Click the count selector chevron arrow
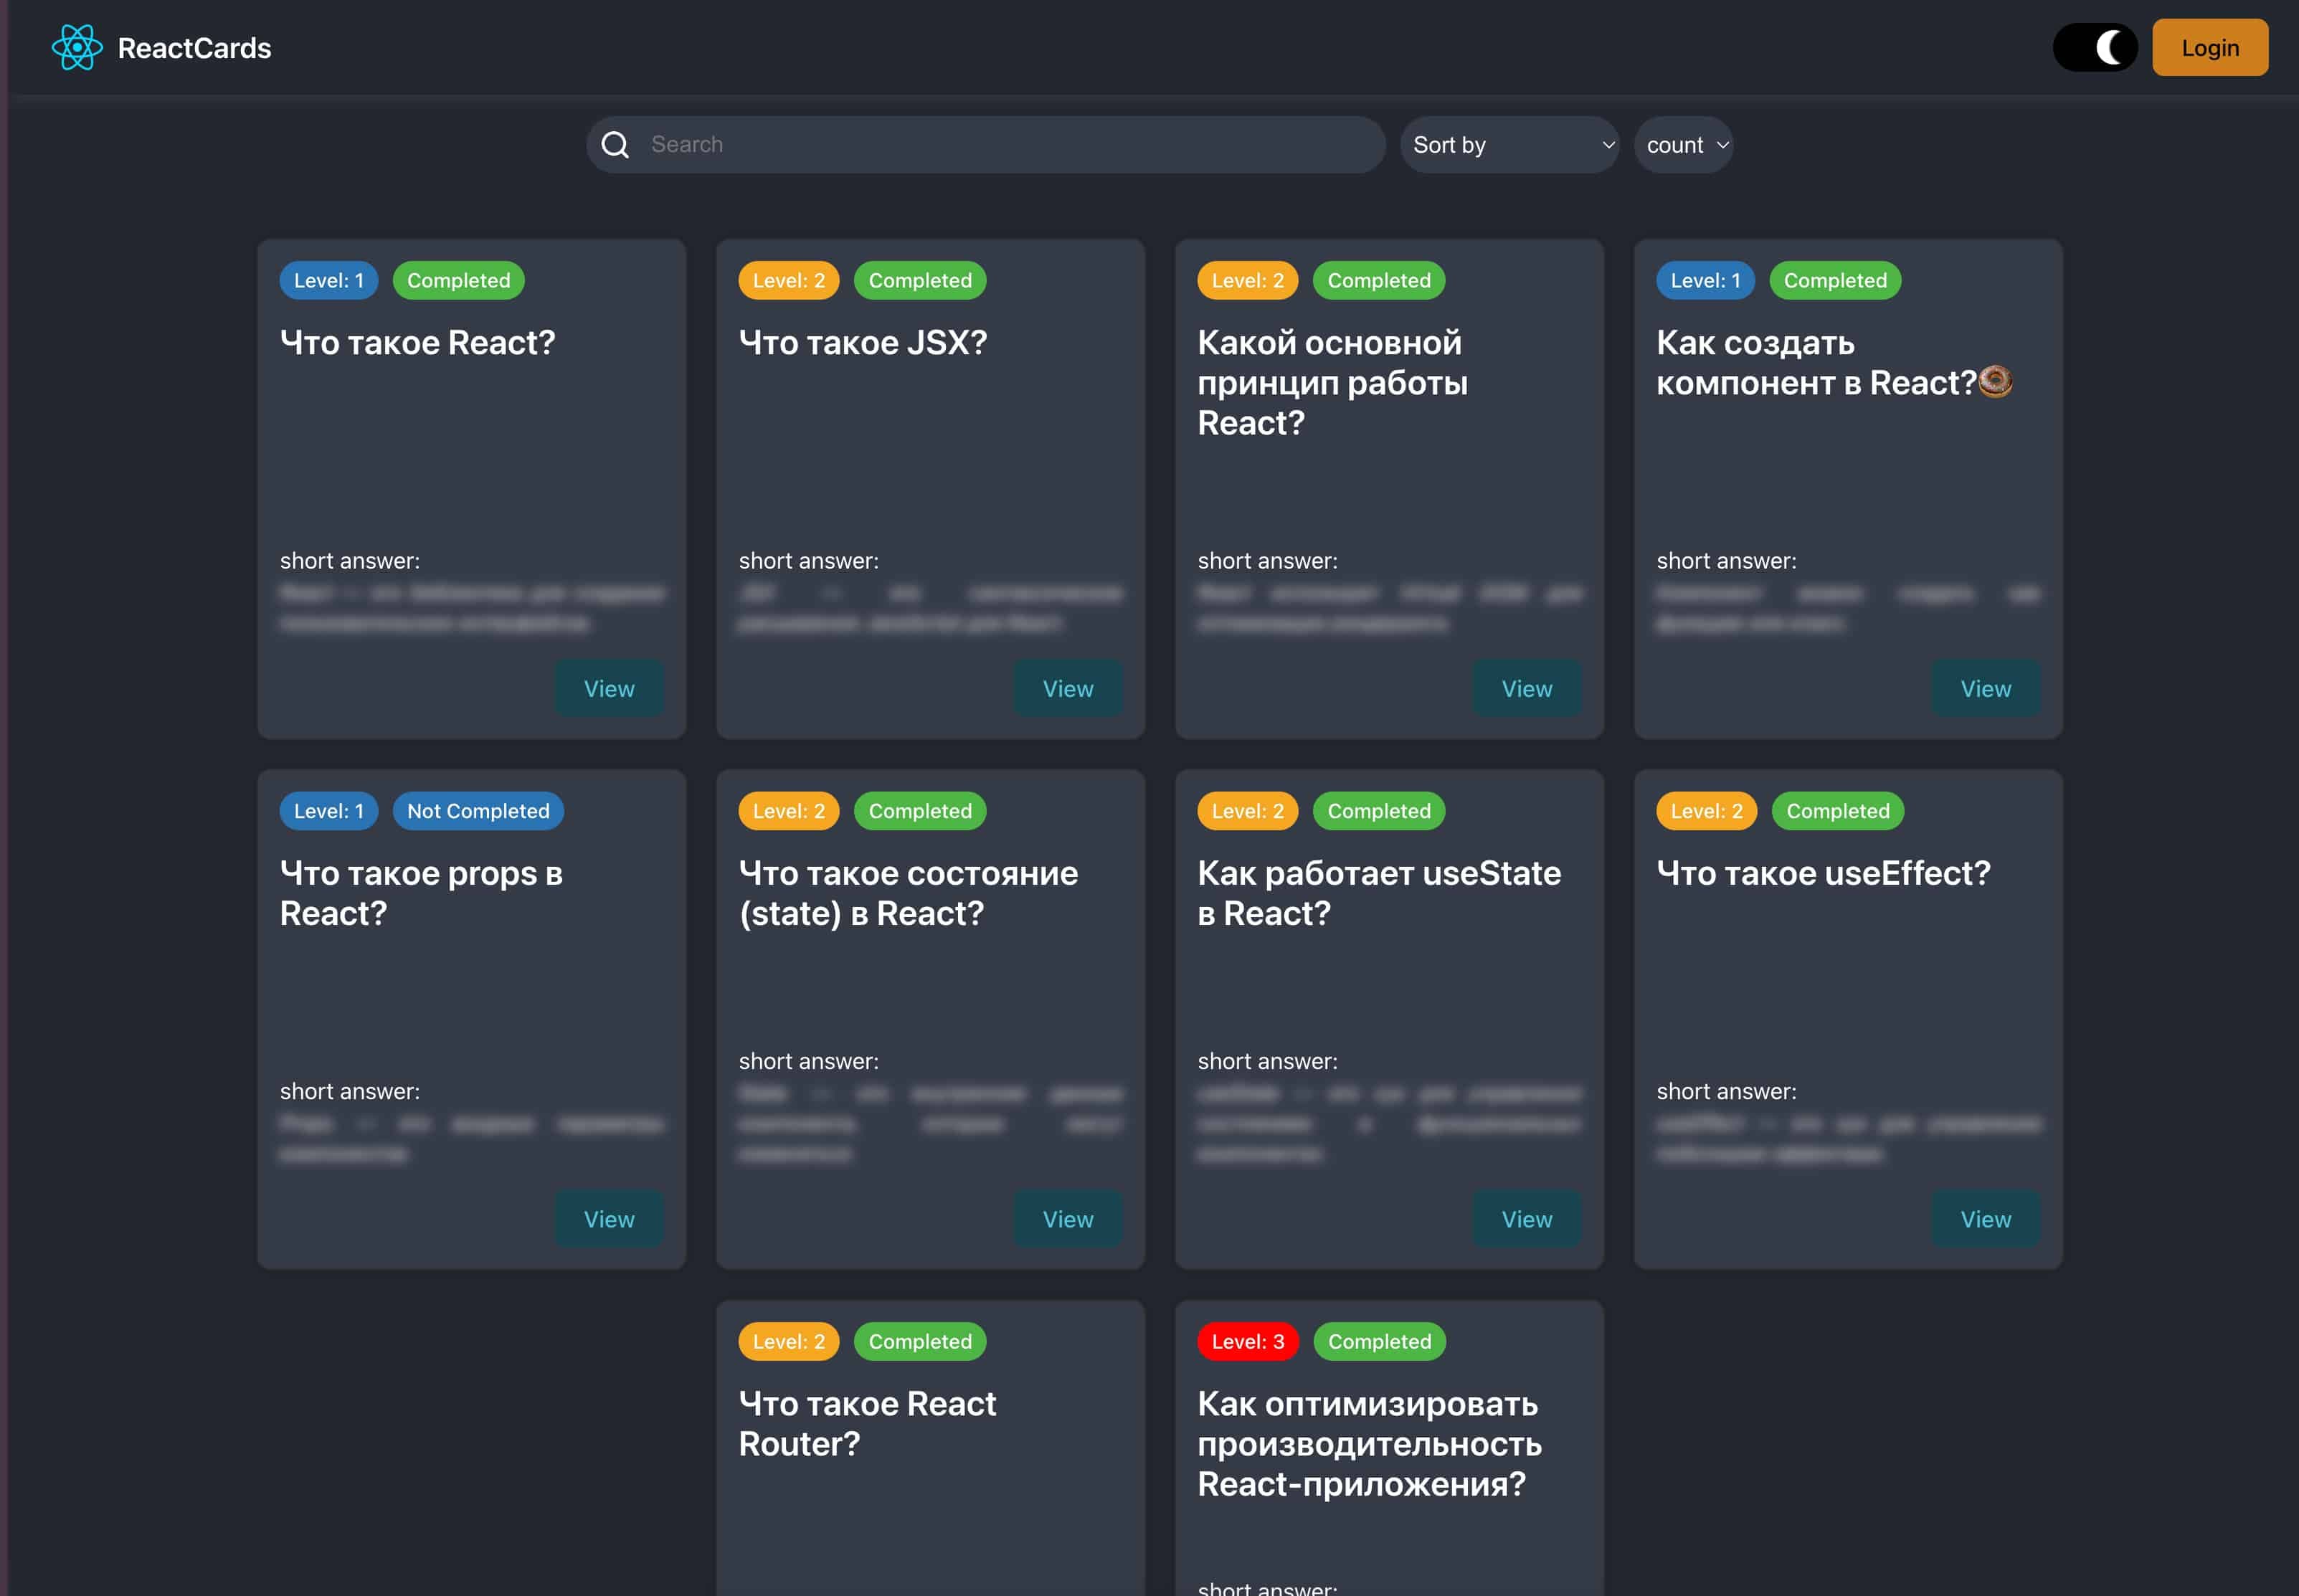The width and height of the screenshot is (2299, 1596). coord(1722,145)
